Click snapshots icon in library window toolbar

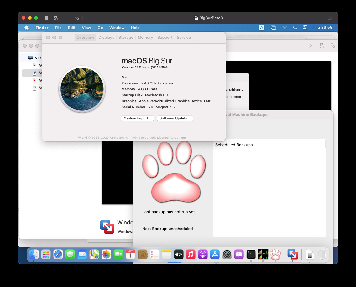(x=322, y=46)
